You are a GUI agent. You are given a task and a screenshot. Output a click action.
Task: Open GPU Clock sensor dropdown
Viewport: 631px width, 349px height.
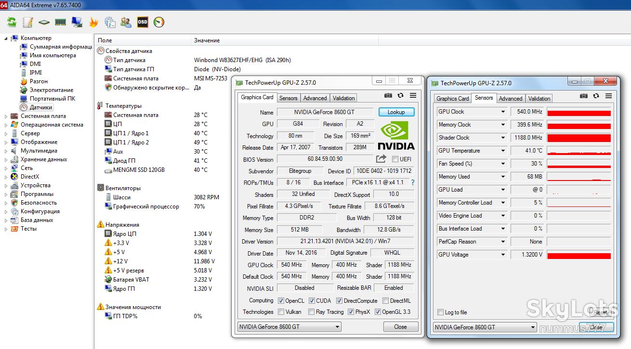click(x=503, y=112)
